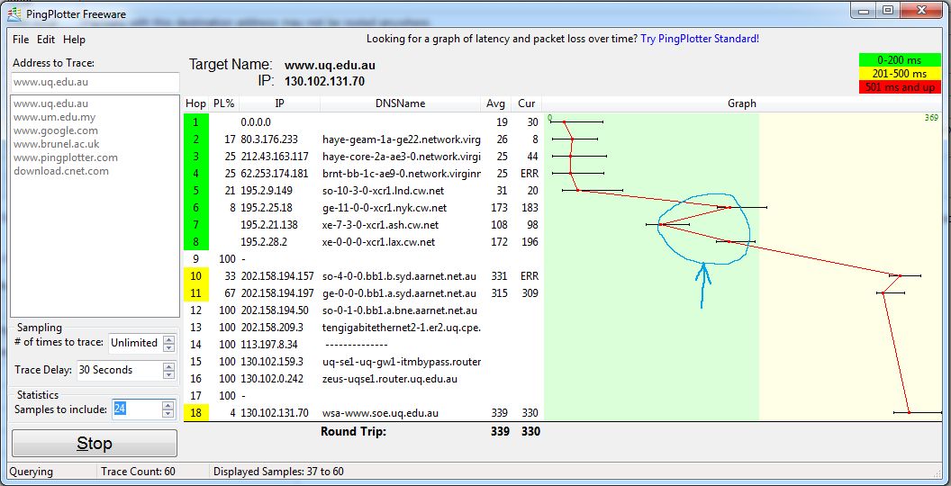The width and height of the screenshot is (951, 486).
Task: Select www.pingplotter.com in the address list
Action: click(x=66, y=157)
